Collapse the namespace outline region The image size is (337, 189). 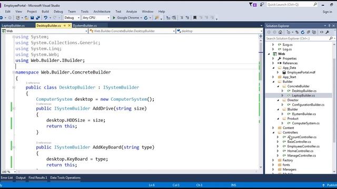14,72
